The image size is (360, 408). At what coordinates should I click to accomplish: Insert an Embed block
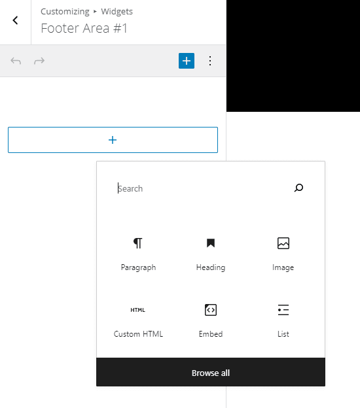tap(211, 320)
